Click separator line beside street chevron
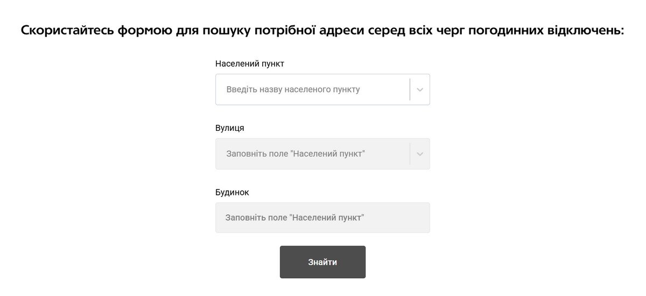The width and height of the screenshot is (646, 296). coord(410,154)
